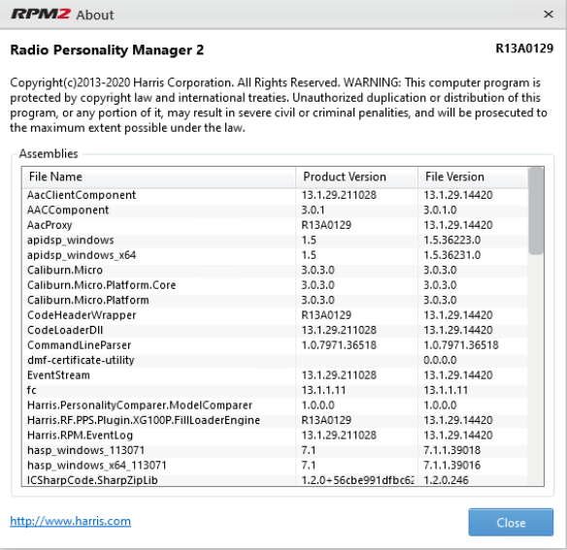Click the blue Close button
This screenshot has width=567, height=550.
(511, 522)
